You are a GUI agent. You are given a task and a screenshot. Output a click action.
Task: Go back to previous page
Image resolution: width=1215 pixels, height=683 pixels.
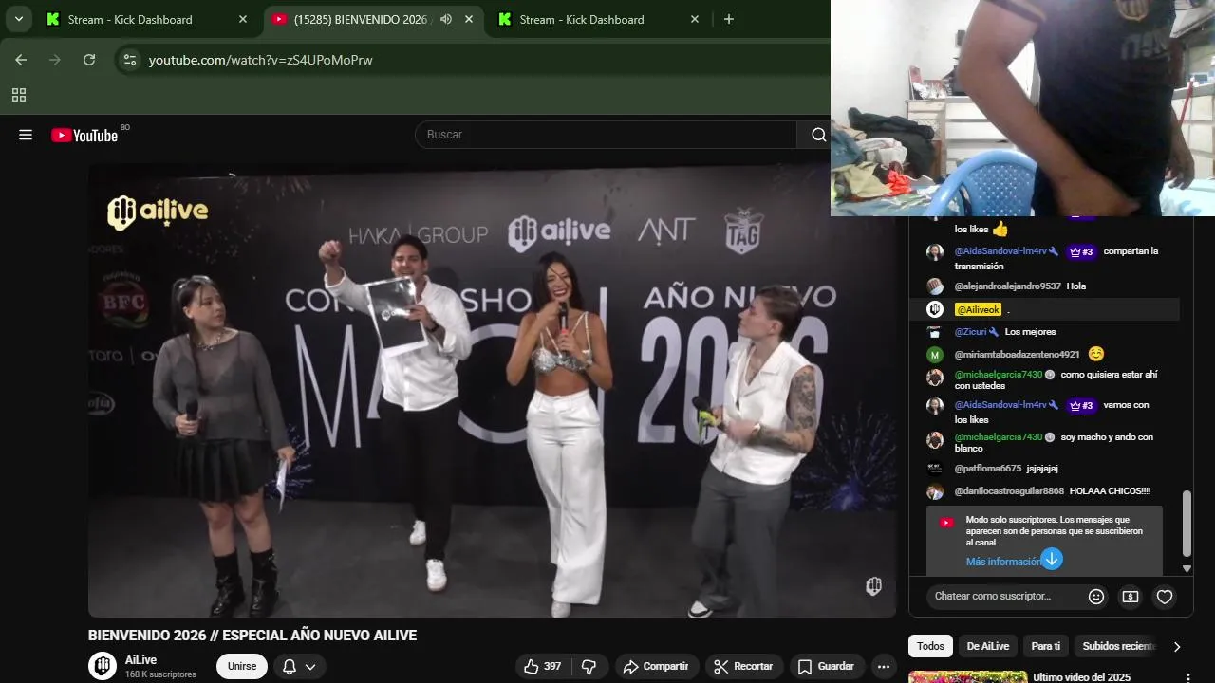[21, 60]
